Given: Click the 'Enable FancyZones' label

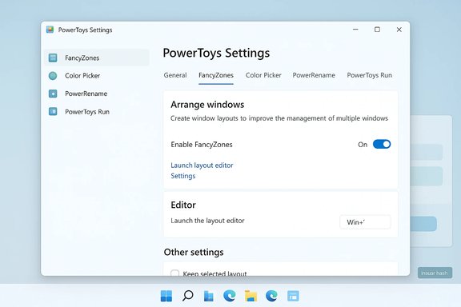Looking at the screenshot, I should point(202,145).
